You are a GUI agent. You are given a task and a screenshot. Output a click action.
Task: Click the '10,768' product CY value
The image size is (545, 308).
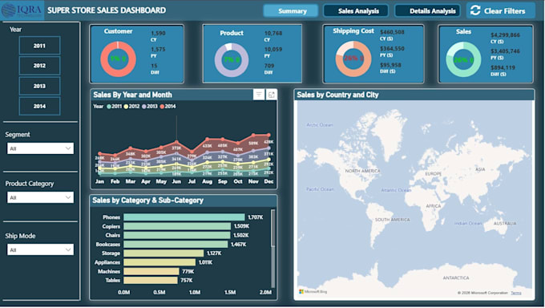pos(273,33)
